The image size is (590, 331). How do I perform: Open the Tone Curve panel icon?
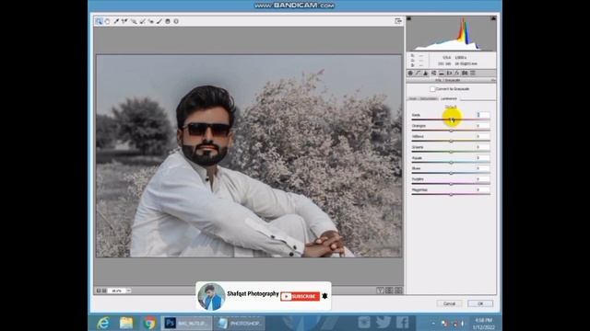click(x=418, y=74)
